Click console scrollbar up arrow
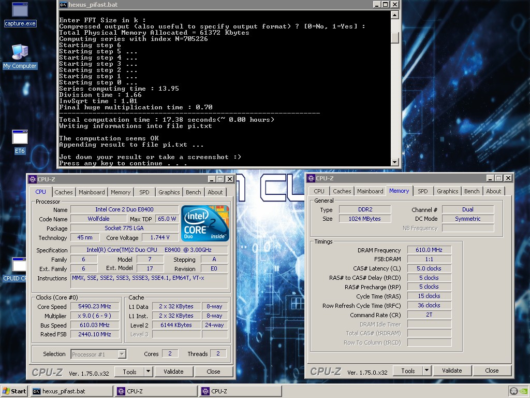This screenshot has height=398, width=530. tap(395, 15)
